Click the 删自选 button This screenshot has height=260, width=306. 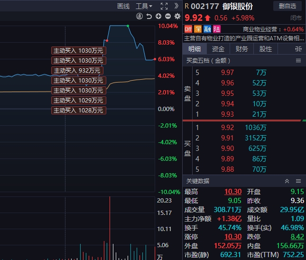pyautogui.click(x=287, y=6)
